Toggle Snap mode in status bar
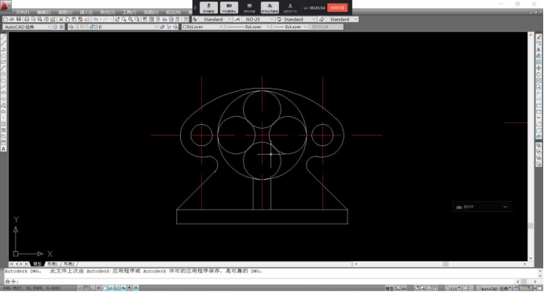This screenshot has width=544, height=292. tap(80, 288)
